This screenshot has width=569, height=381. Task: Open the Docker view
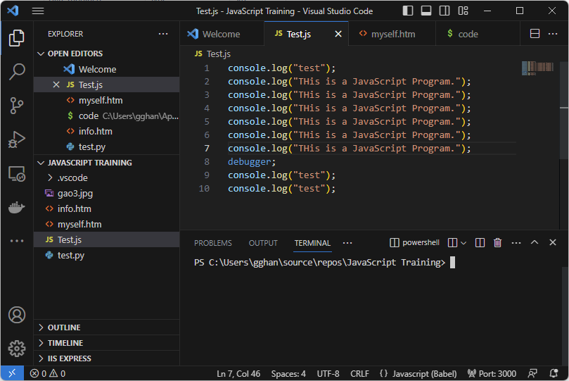17,207
